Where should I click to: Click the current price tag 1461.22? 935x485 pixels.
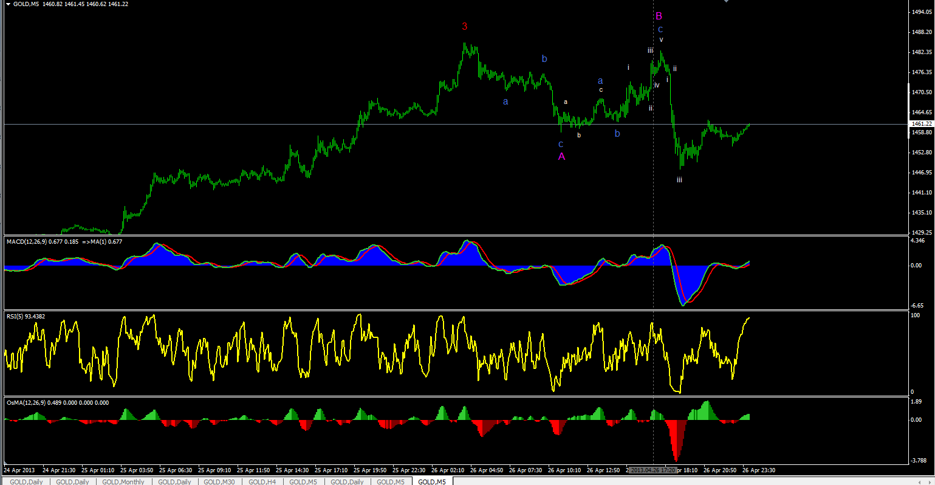[922, 123]
